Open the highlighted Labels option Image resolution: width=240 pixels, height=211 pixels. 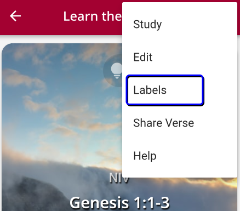click(165, 90)
